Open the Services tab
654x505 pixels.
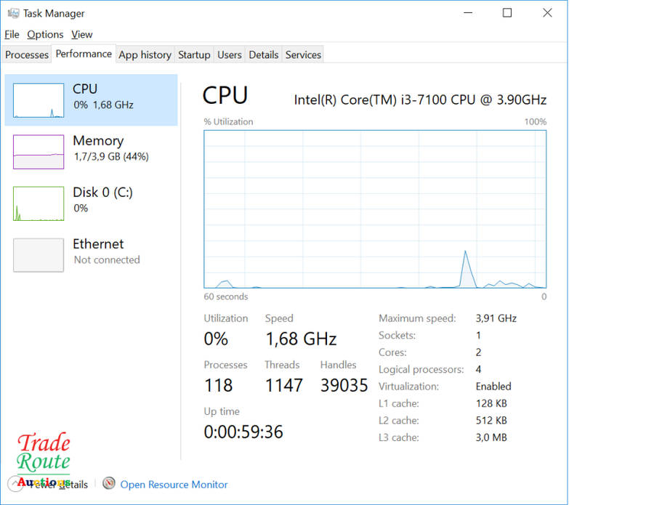point(303,54)
